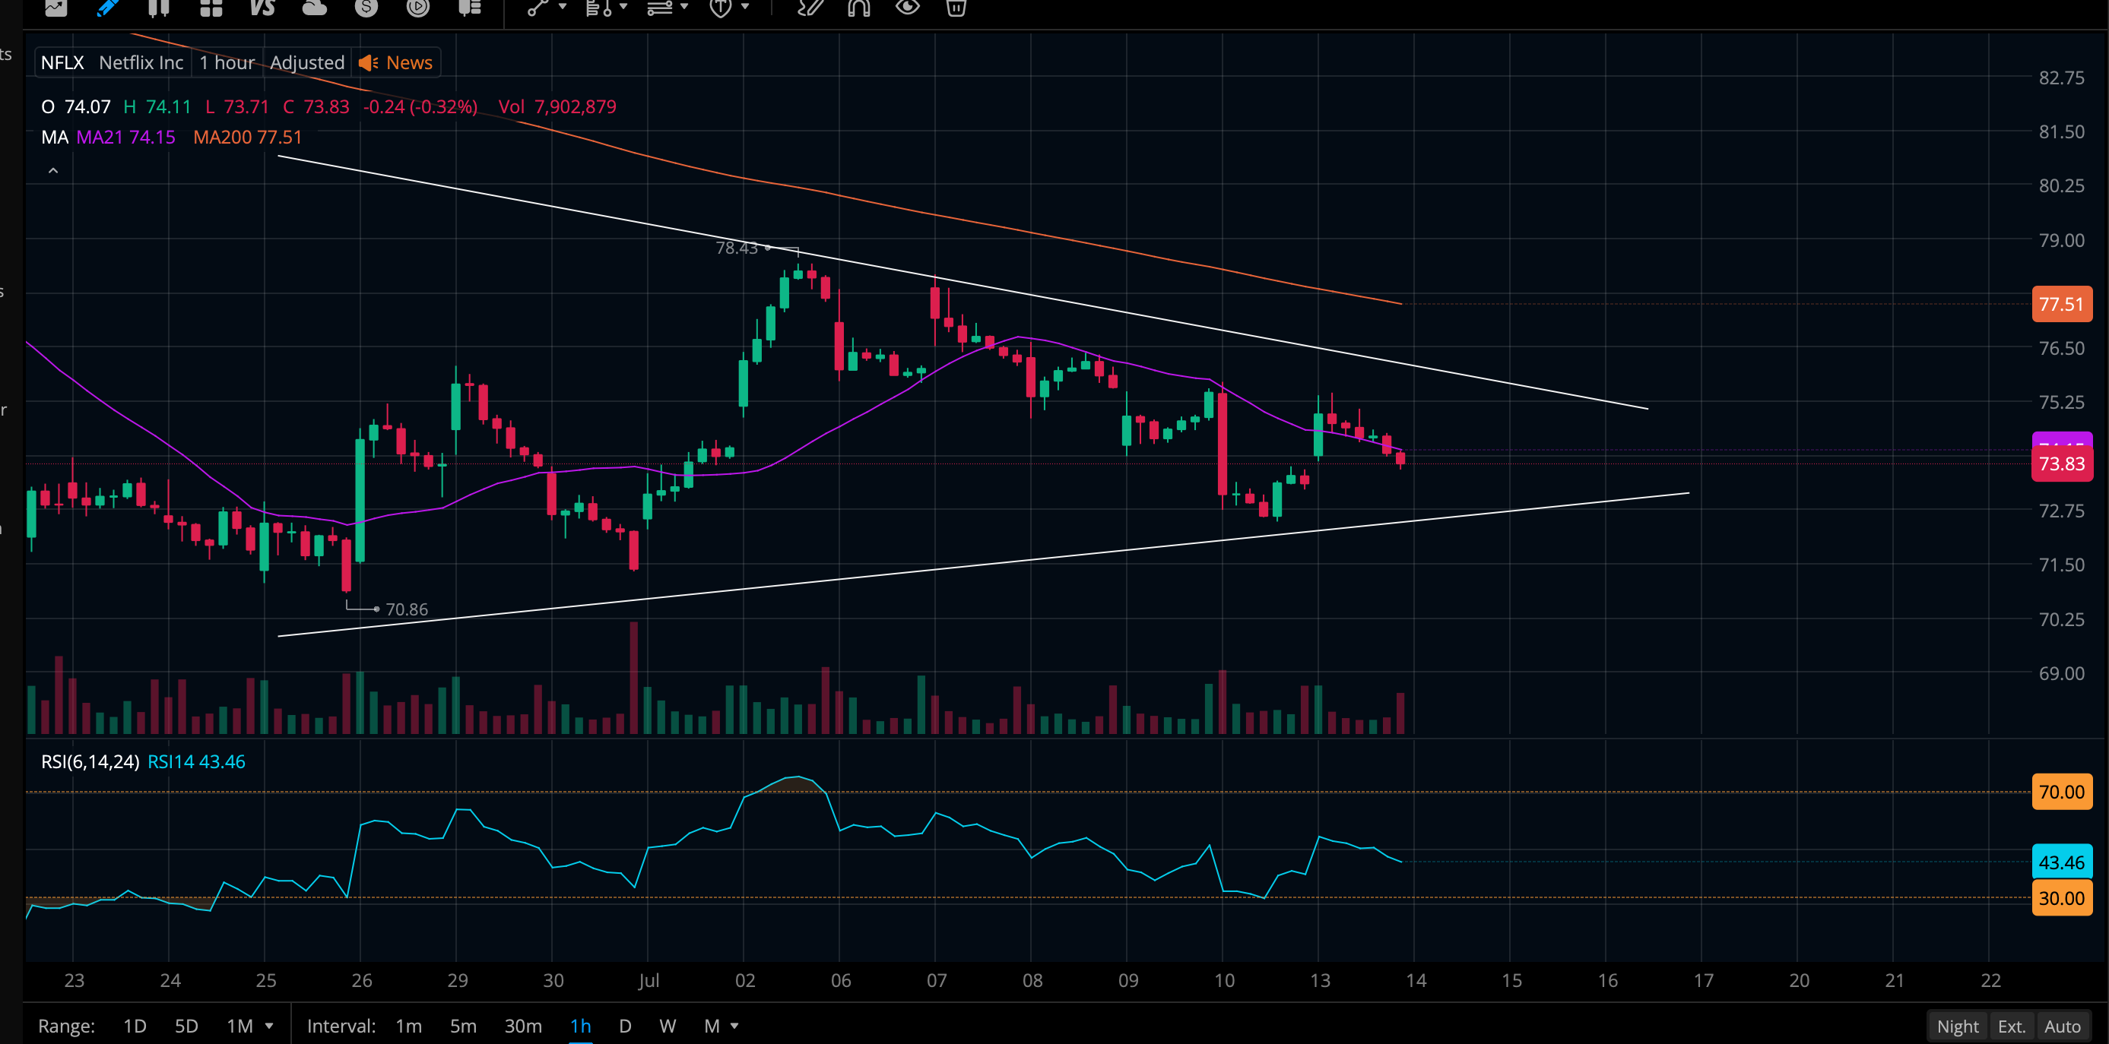Select the trend line drawing tool
The height and width of the screenshot is (1044, 2109).
537,8
